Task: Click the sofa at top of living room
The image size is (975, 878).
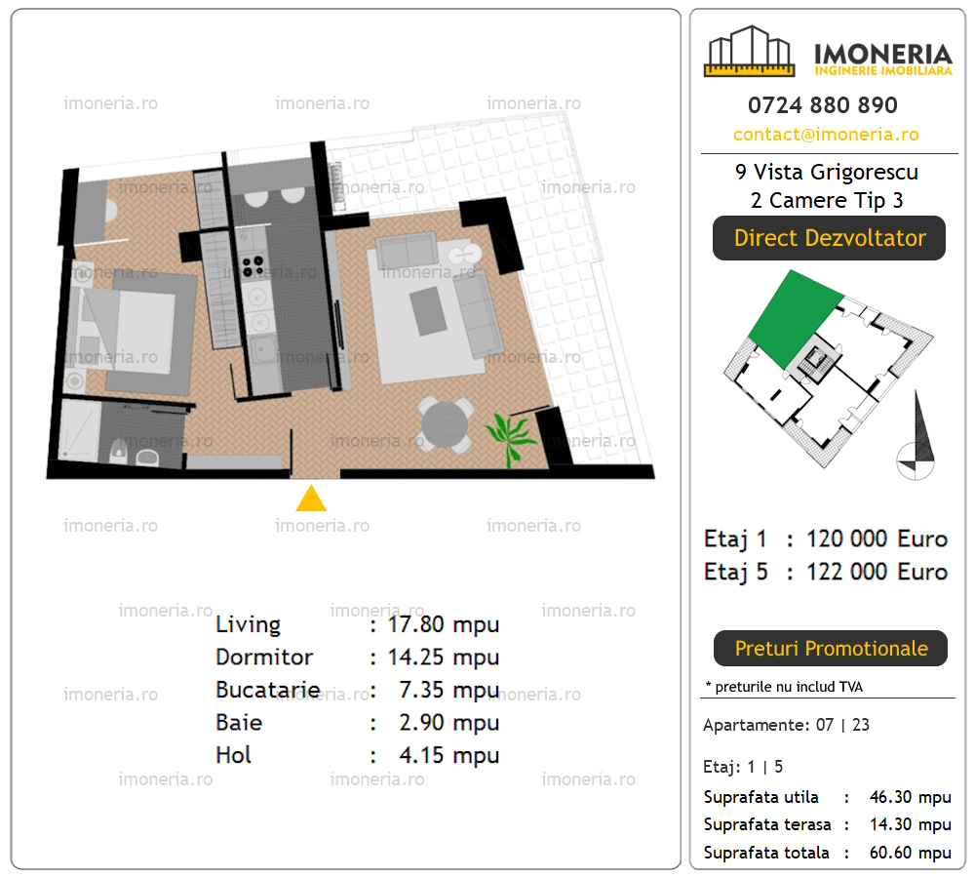Action: click(x=406, y=250)
